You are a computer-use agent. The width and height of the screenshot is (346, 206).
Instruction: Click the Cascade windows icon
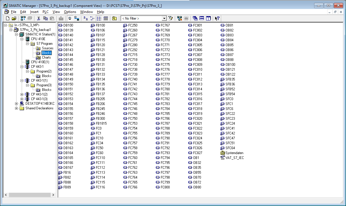click(x=195, y=18)
